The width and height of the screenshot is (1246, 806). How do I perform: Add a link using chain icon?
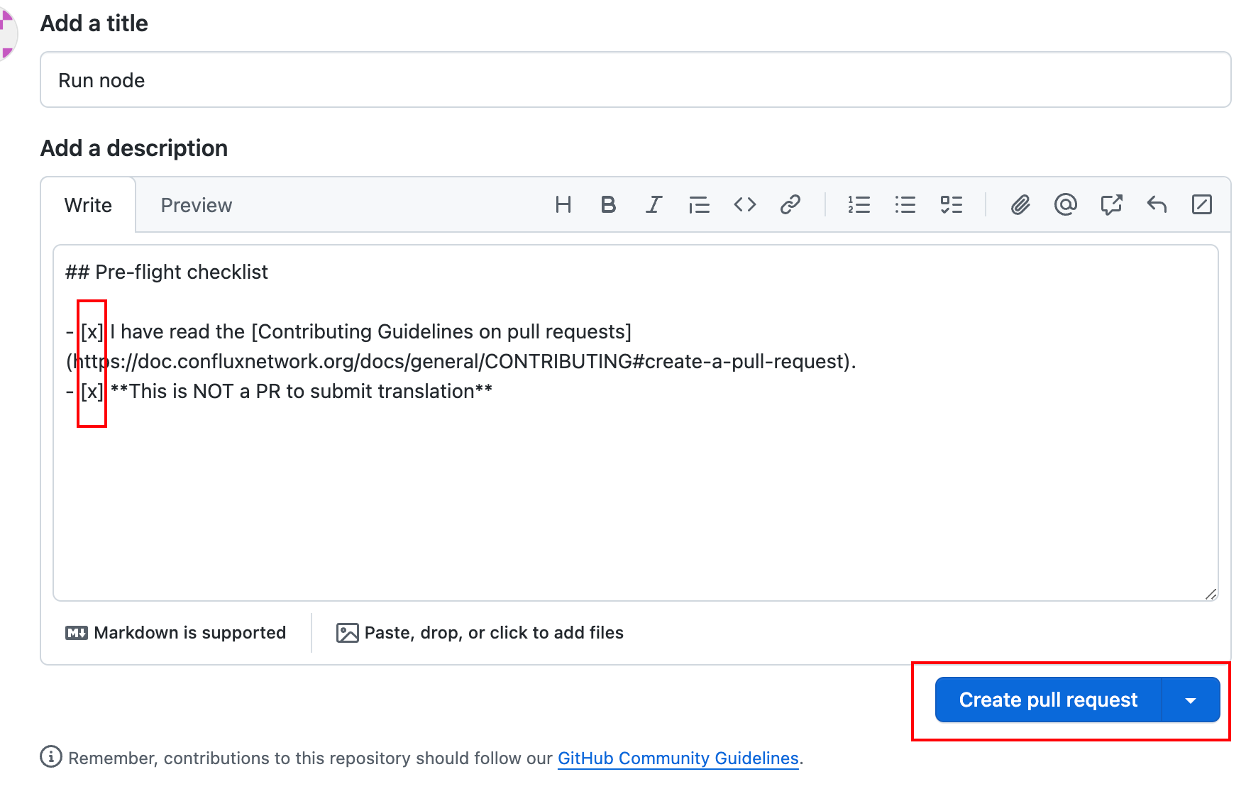tap(790, 205)
